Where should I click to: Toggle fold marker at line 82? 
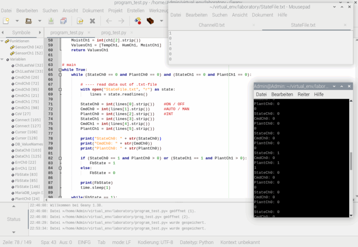coord(60,158)
